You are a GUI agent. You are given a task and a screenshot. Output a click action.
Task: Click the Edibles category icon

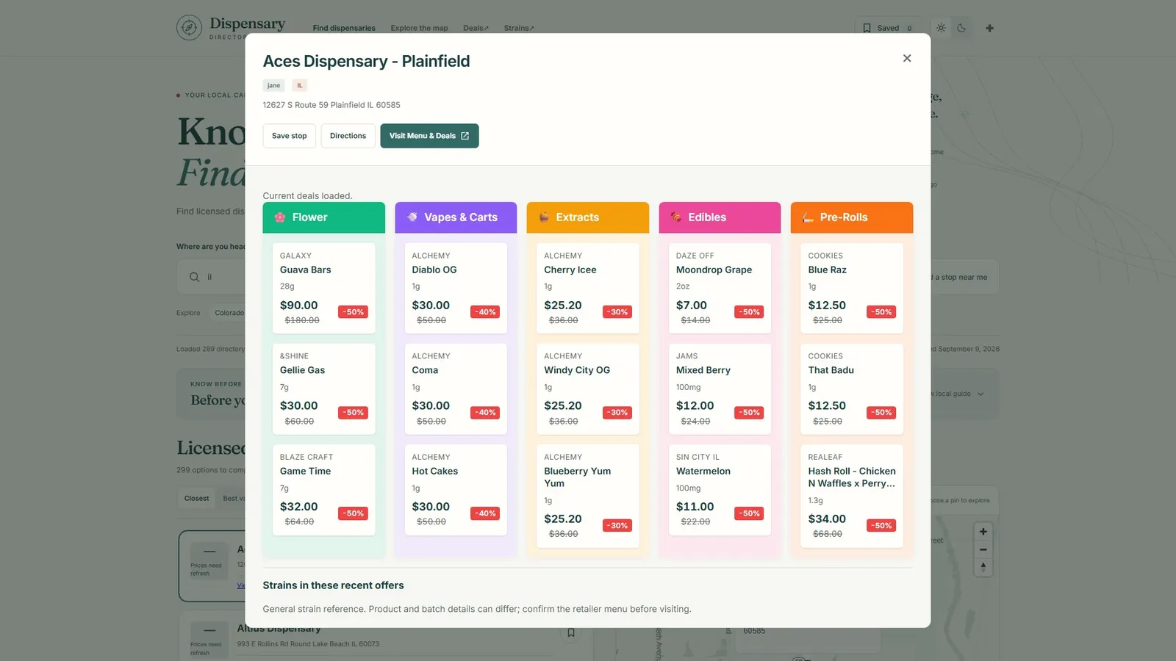click(676, 217)
